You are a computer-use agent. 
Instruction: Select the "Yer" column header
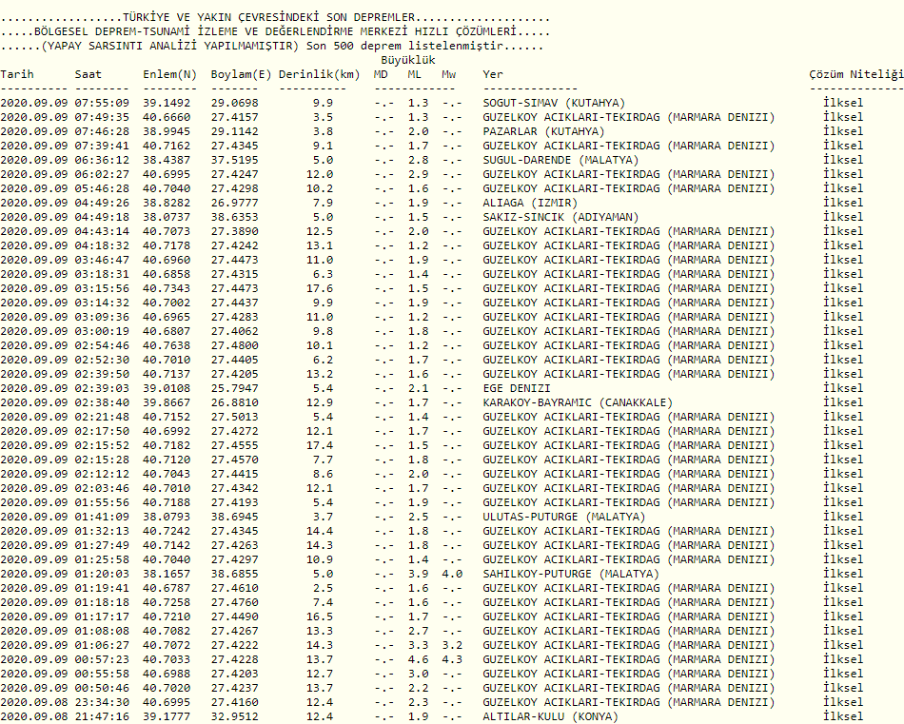pyautogui.click(x=493, y=74)
